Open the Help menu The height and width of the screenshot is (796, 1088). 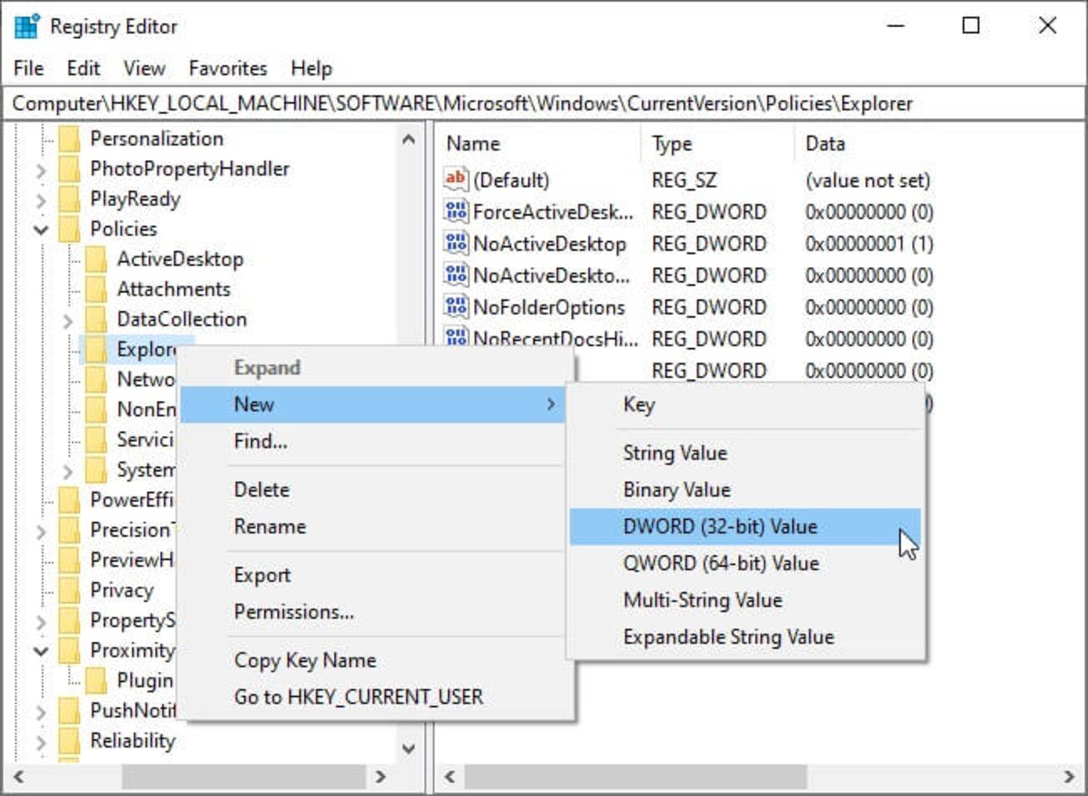tap(311, 69)
